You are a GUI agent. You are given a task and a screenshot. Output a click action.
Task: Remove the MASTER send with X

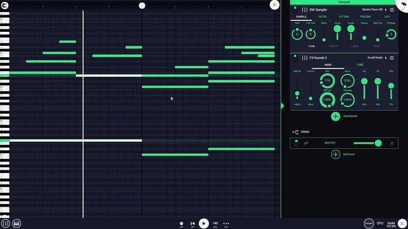coord(392,143)
